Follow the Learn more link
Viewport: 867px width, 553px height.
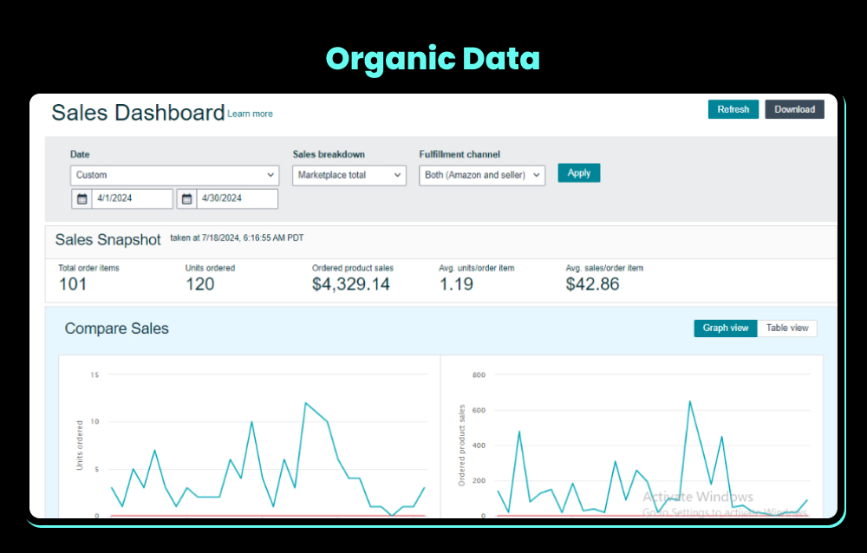point(250,114)
